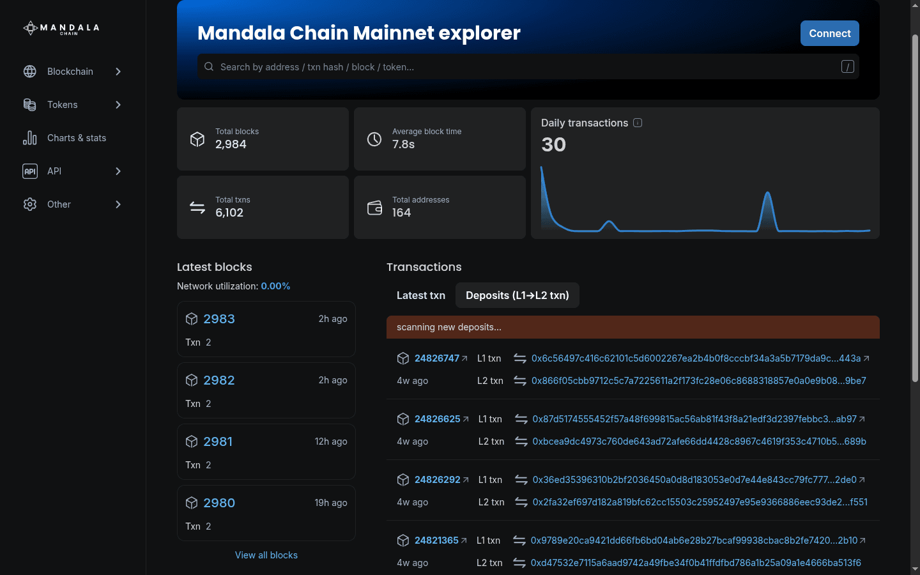Click the Total txns 6,102 value
Screen dimensions: 920x575
pyautogui.click(x=229, y=213)
